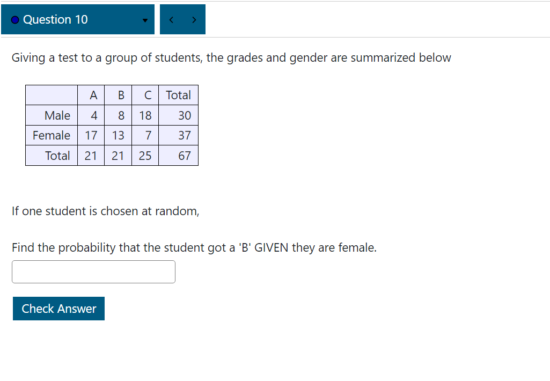Viewport: 550px width, 381px height.
Task: Click the Total column header
Action: pos(178,95)
